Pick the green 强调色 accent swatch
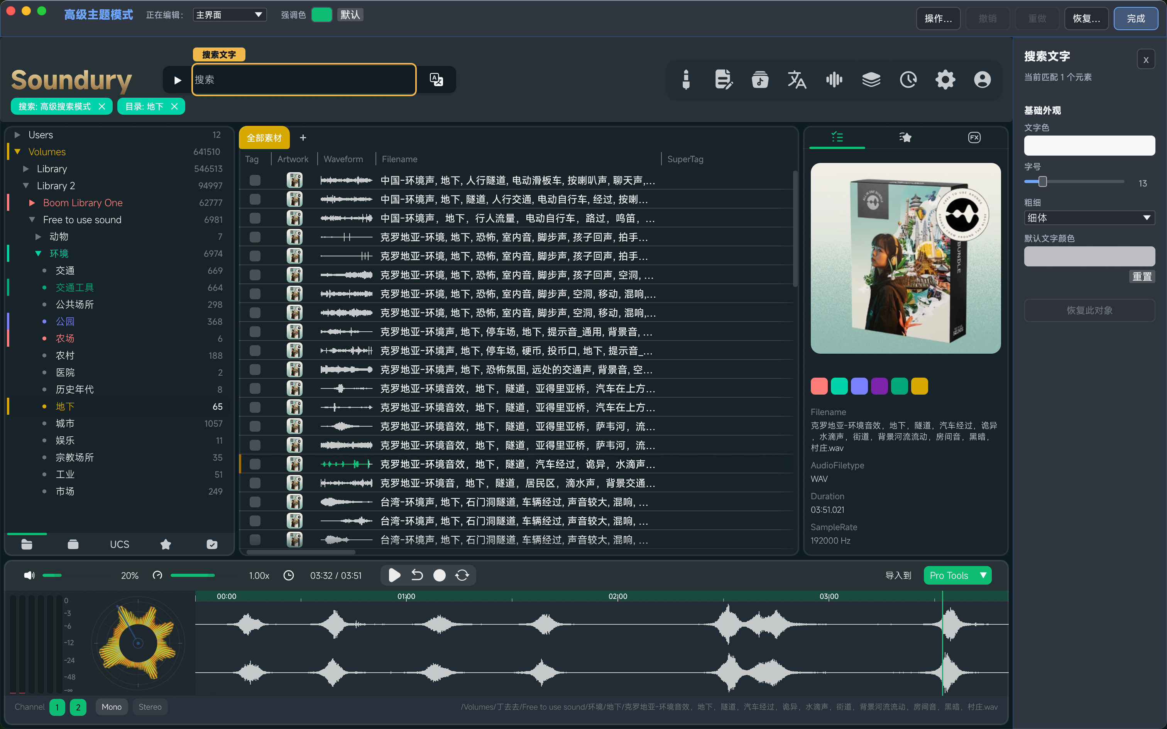 [x=321, y=15]
